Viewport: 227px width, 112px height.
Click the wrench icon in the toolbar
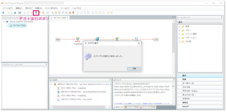pyautogui.click(x=52, y=13)
